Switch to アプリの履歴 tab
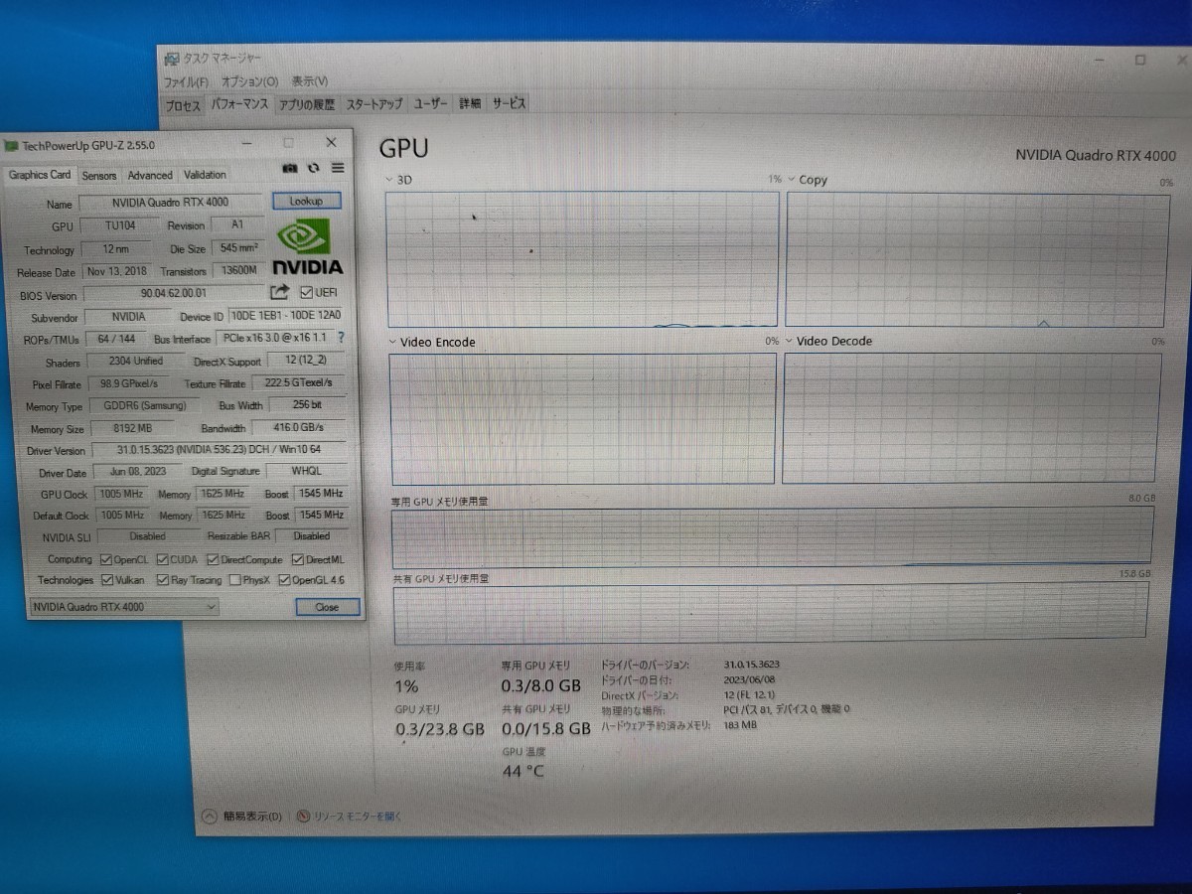This screenshot has width=1192, height=894. 307,104
